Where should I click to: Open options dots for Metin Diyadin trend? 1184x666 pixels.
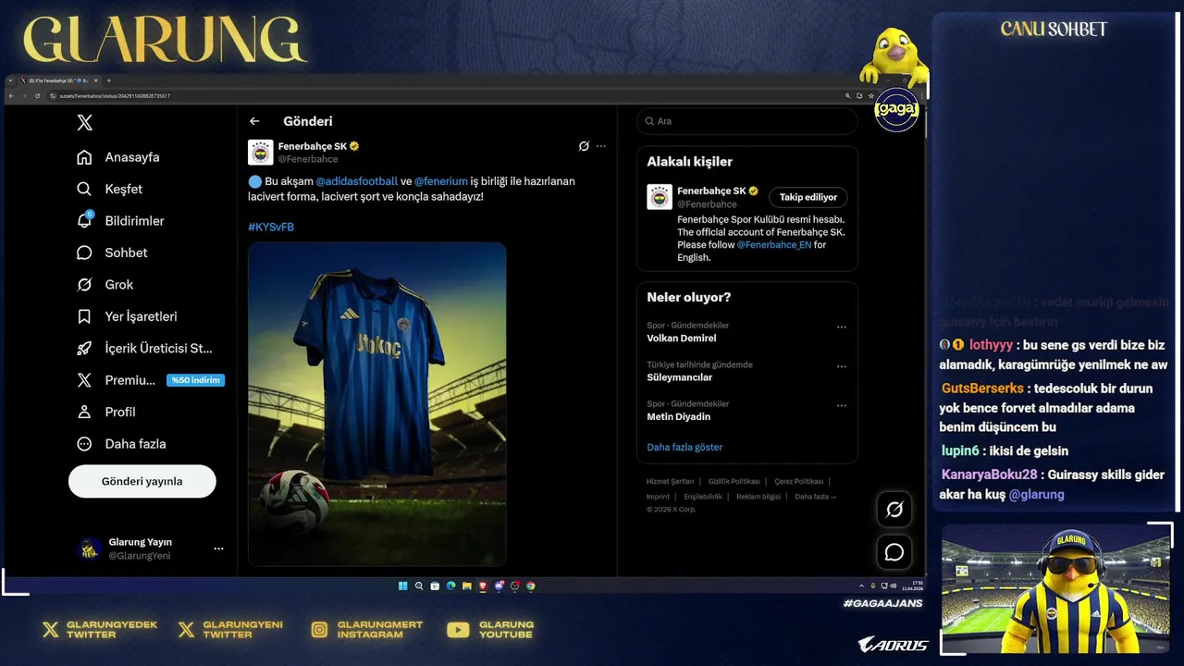842,405
